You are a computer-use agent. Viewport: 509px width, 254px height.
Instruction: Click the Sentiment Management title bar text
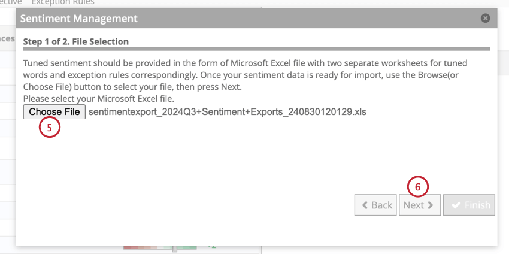tap(79, 19)
